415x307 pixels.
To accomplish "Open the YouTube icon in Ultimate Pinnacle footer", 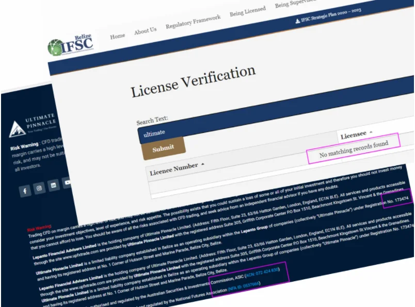I will coord(67,182).
